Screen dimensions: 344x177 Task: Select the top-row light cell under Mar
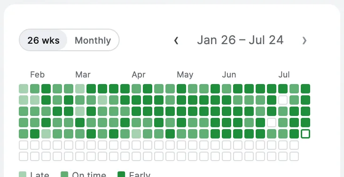click(x=80, y=89)
